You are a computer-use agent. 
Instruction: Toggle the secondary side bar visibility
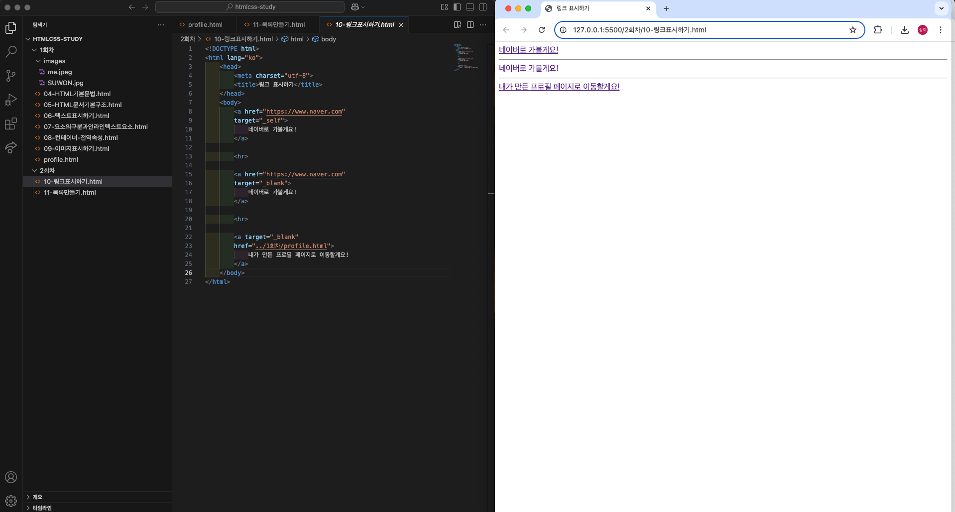click(483, 7)
